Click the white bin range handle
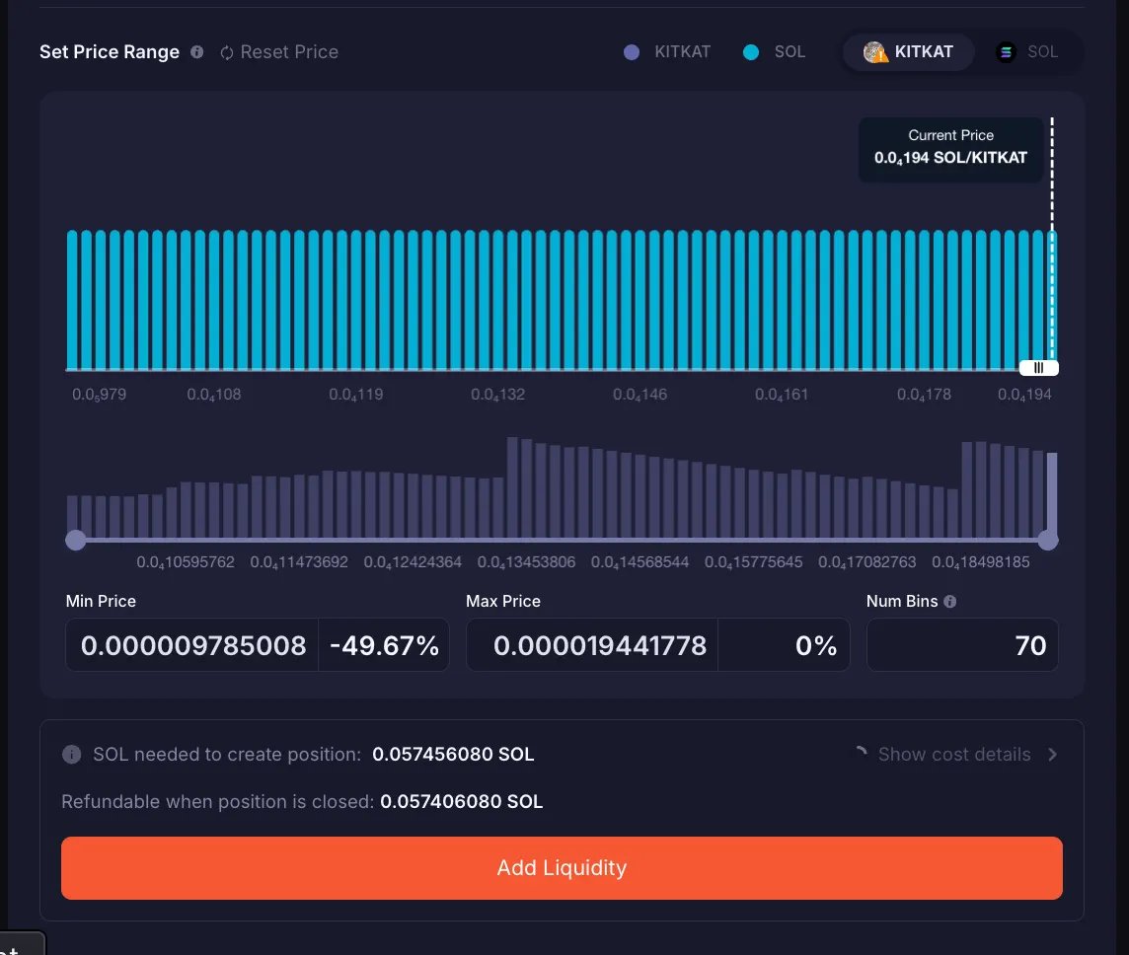 (1038, 368)
